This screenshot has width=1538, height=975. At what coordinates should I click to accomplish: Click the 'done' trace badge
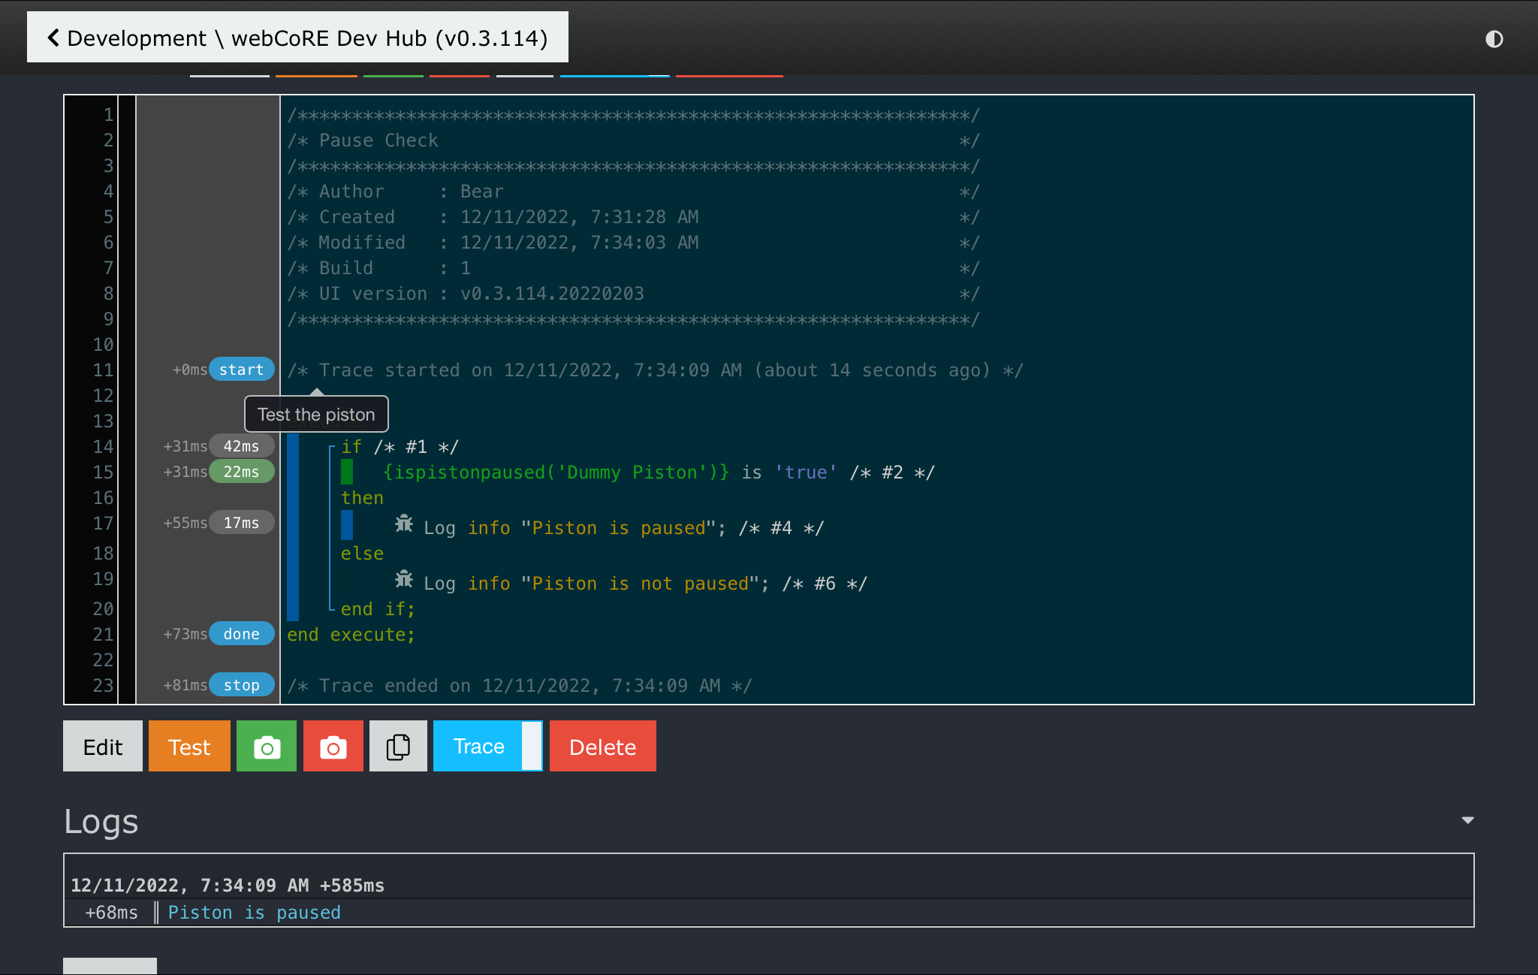[241, 634]
